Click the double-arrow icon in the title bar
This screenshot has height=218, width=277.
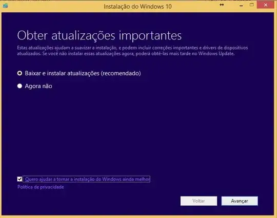tap(222, 5)
